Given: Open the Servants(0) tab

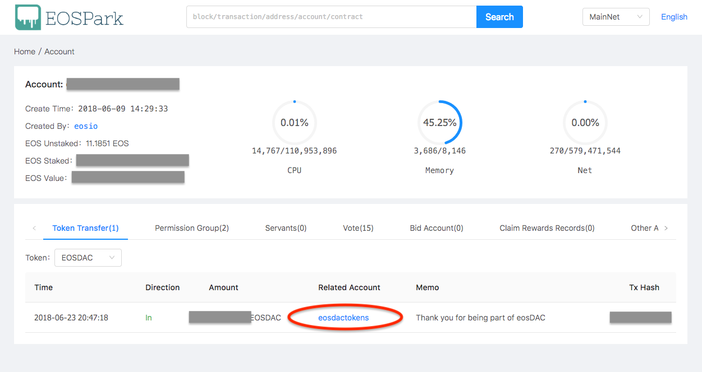Looking at the screenshot, I should pos(286,228).
